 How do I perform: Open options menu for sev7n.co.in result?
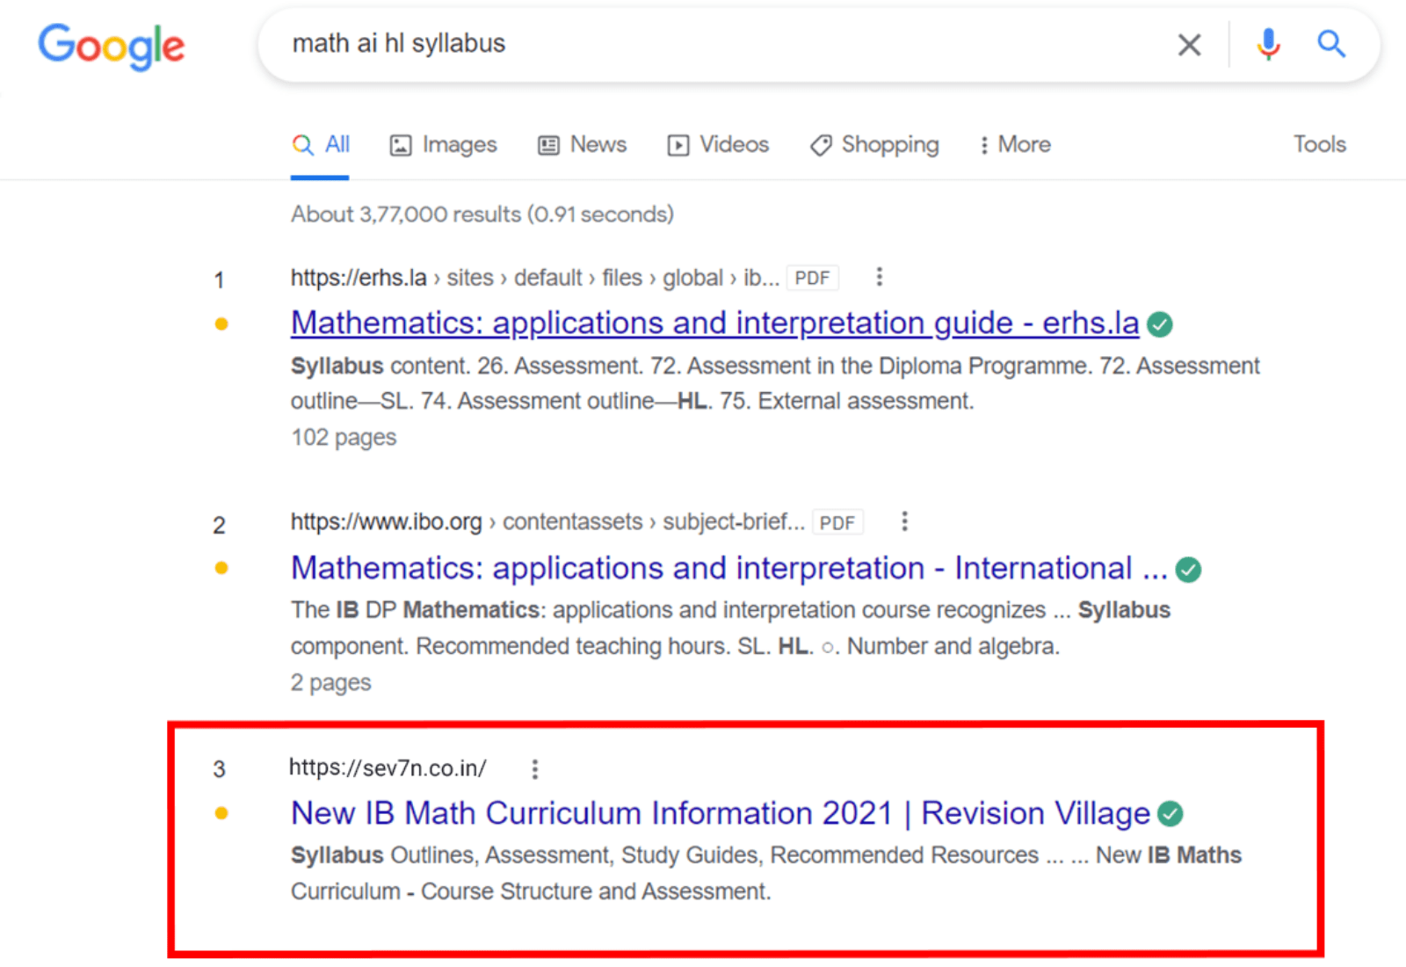click(x=534, y=769)
